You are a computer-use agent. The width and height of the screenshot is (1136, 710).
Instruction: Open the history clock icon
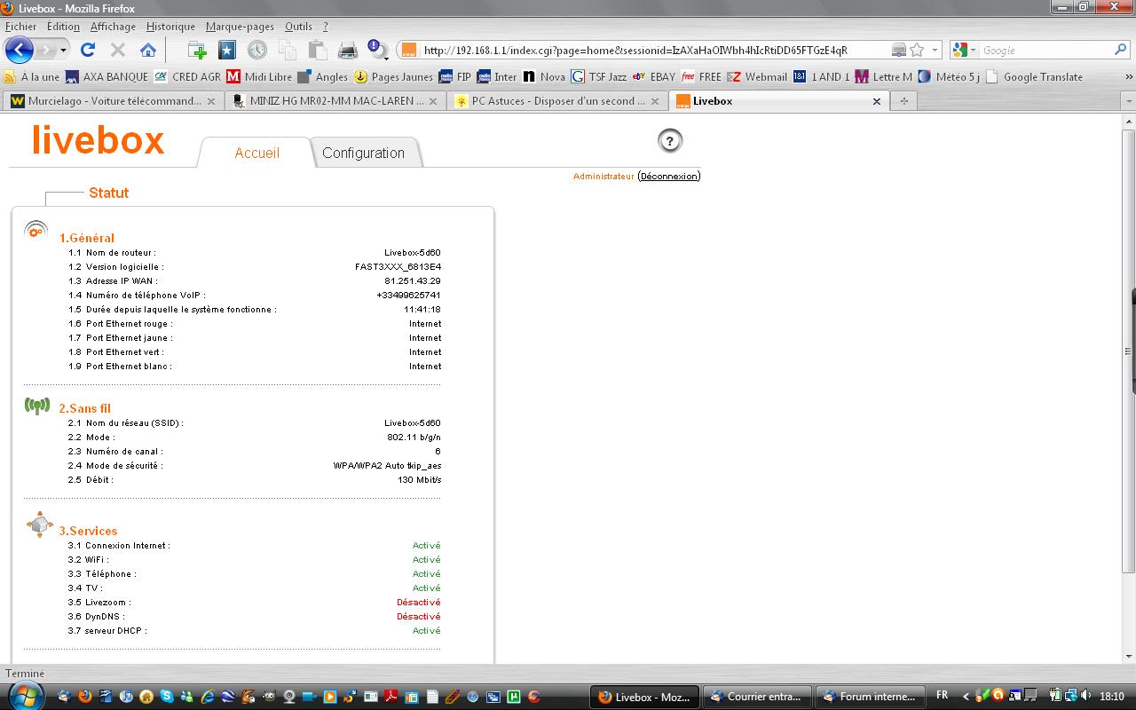tap(256, 51)
